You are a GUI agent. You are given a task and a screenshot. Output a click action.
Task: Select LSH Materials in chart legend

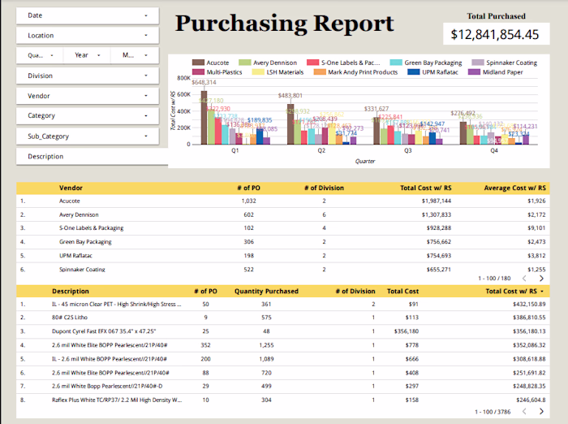point(278,72)
